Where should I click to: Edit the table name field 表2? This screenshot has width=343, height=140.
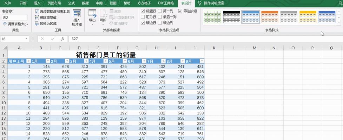point(15,17)
